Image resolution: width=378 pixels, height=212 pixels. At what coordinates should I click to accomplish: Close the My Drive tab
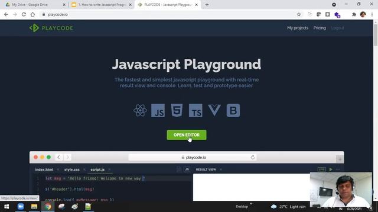[x=64, y=5]
